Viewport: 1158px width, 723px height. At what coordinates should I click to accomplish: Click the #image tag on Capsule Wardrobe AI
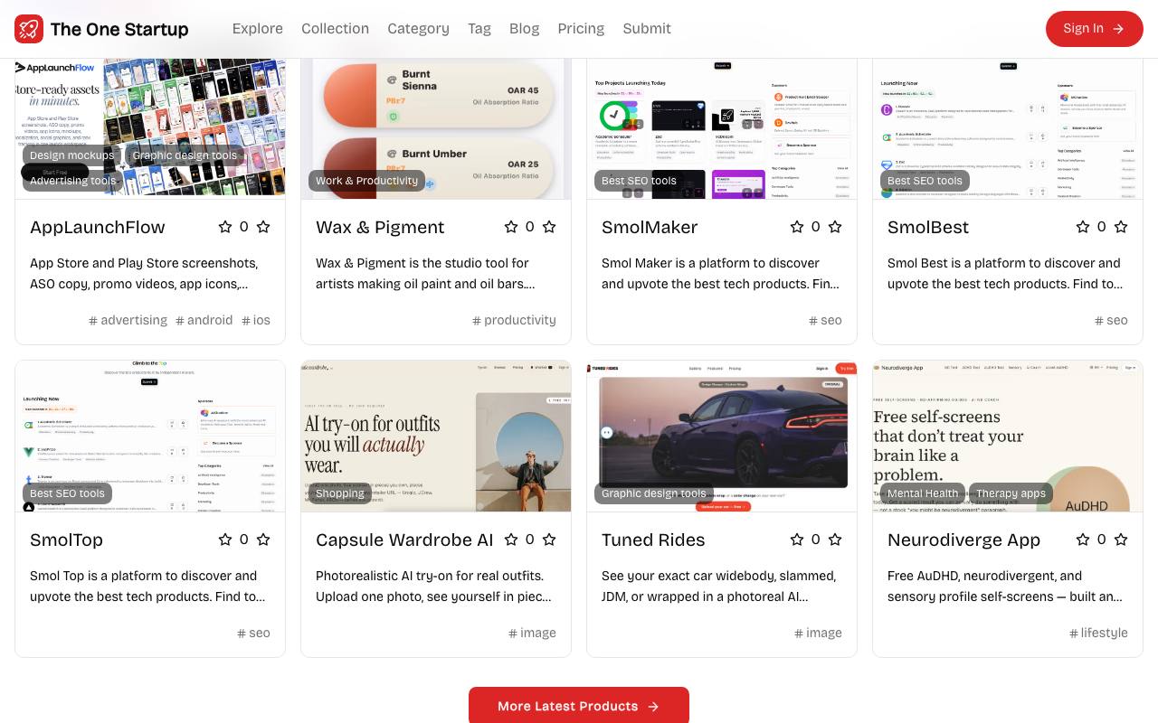coord(532,633)
